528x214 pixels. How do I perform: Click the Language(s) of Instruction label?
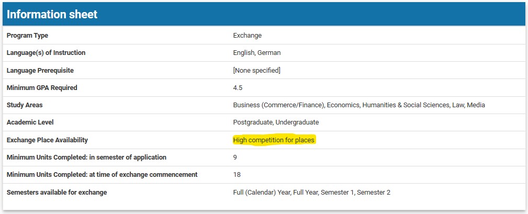click(46, 53)
